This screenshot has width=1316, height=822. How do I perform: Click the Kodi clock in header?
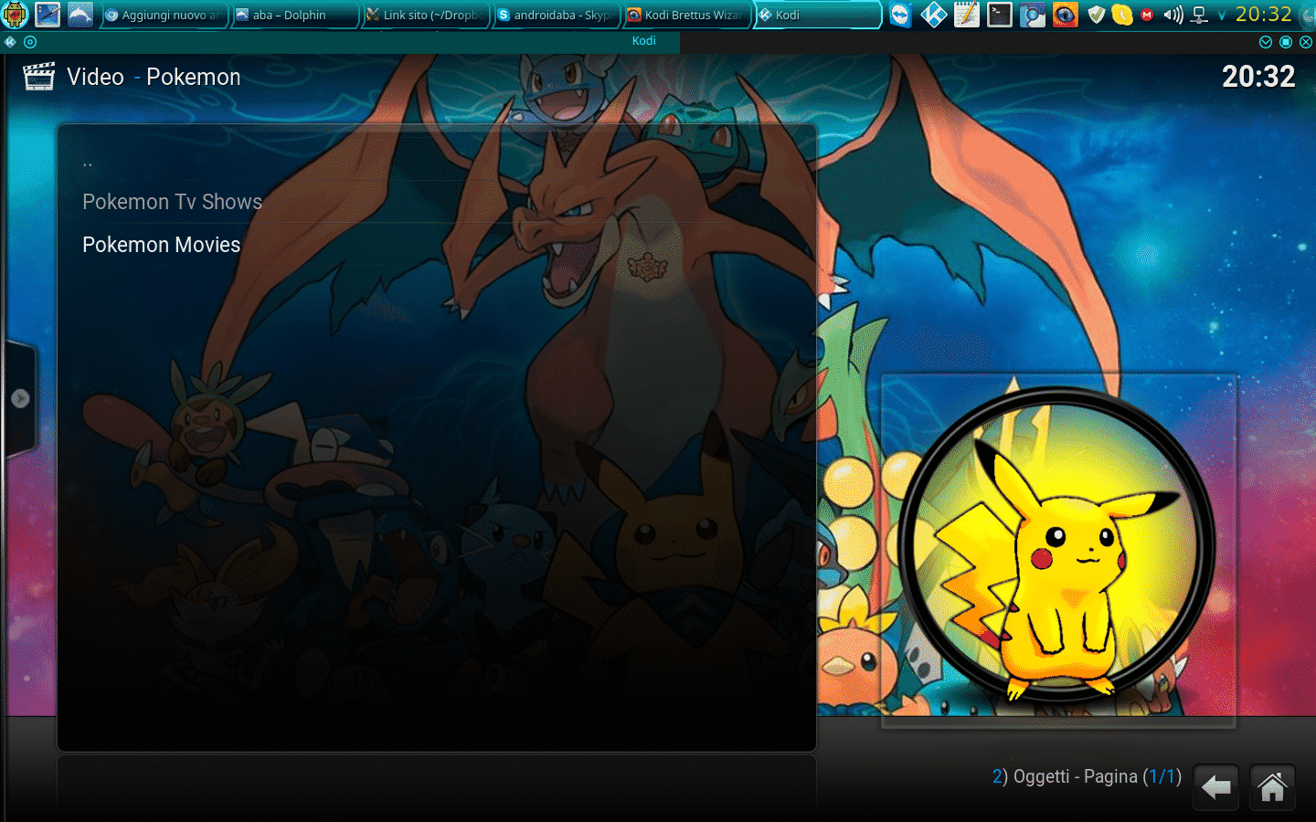pyautogui.click(x=1258, y=77)
